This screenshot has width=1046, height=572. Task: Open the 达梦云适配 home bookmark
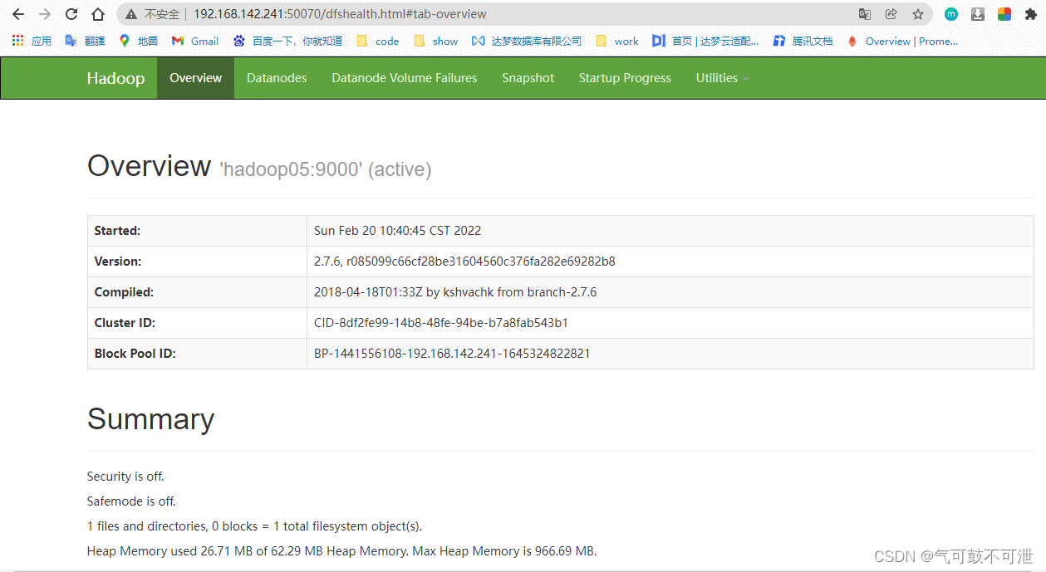(705, 41)
